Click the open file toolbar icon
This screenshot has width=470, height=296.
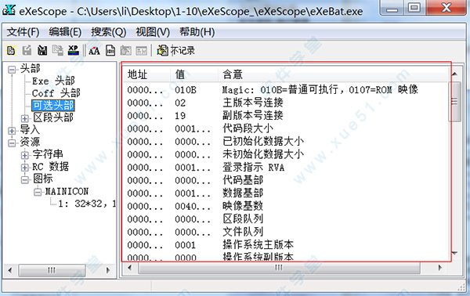coord(11,50)
